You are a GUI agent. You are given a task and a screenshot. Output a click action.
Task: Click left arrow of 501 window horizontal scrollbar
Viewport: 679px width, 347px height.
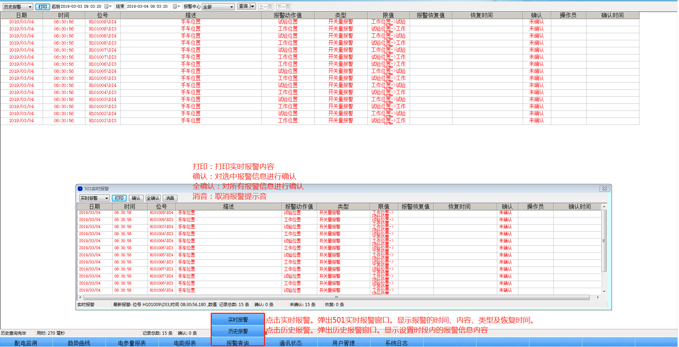80,298
